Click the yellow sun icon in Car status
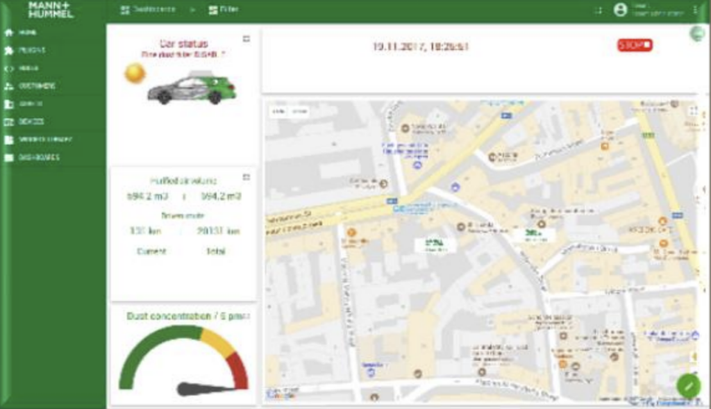The width and height of the screenshot is (711, 409). tap(134, 73)
